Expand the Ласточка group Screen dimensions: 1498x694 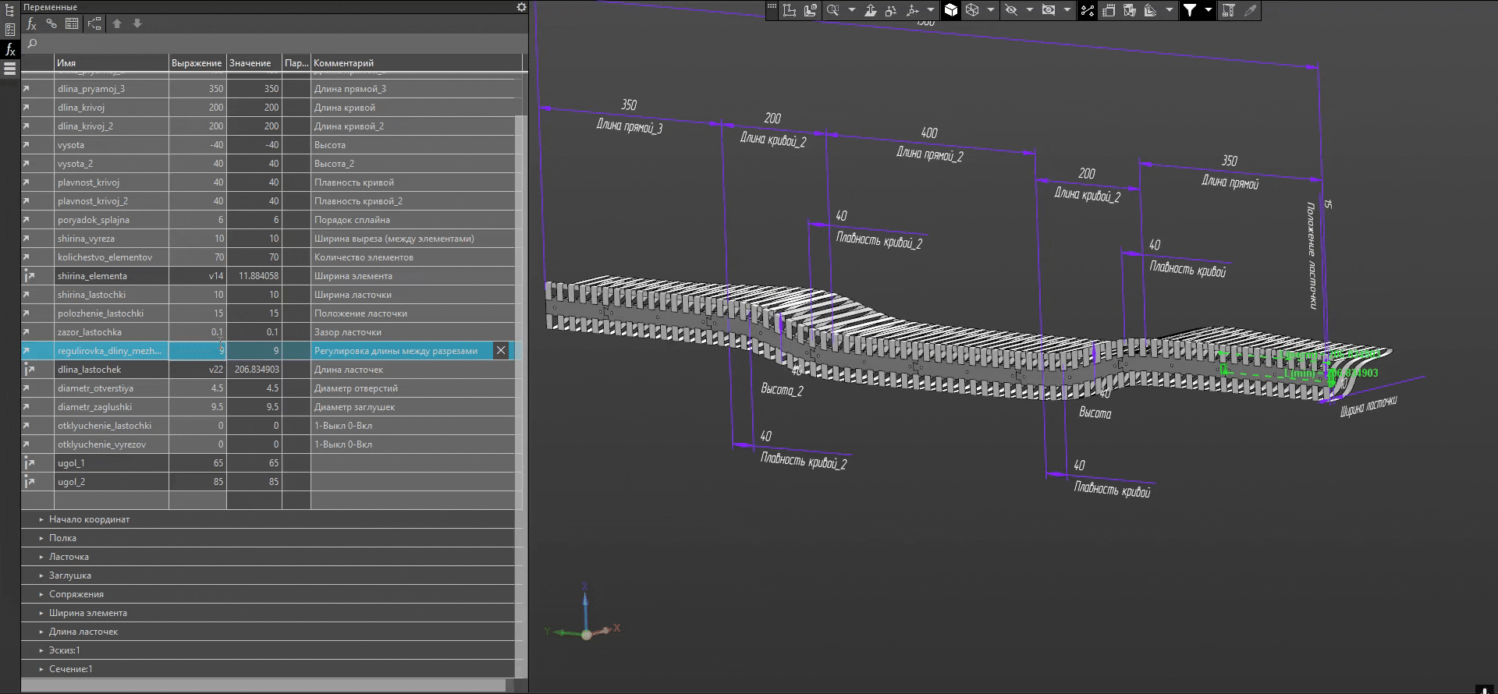41,557
